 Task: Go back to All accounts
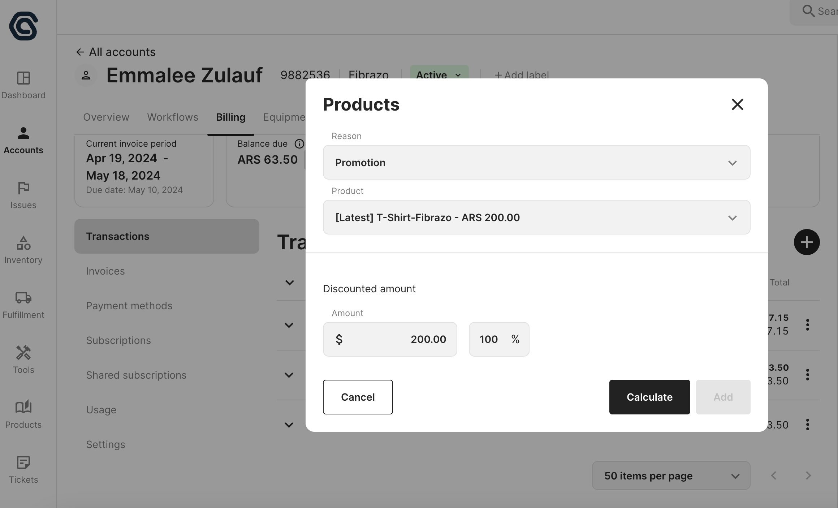pyautogui.click(x=116, y=52)
